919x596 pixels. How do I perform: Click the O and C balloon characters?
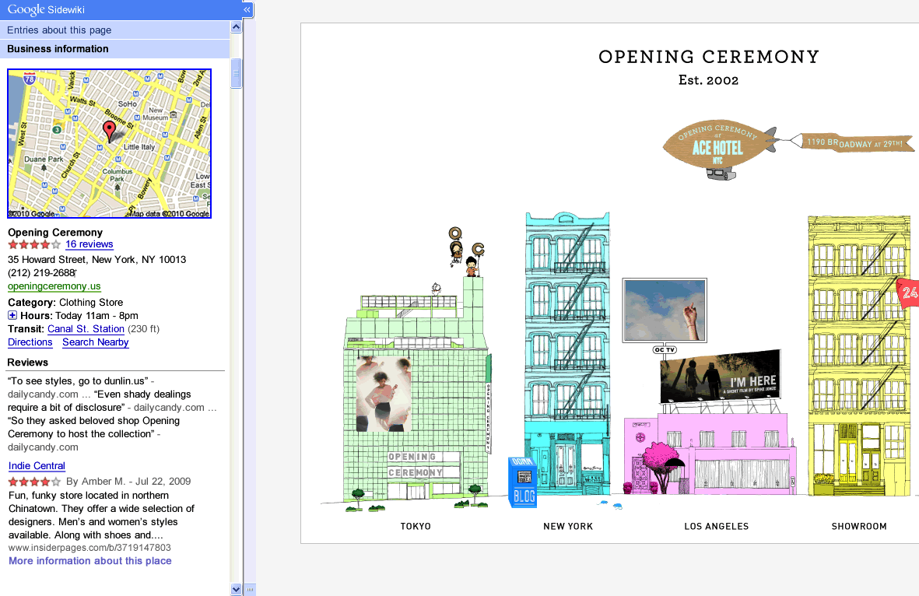[466, 252]
